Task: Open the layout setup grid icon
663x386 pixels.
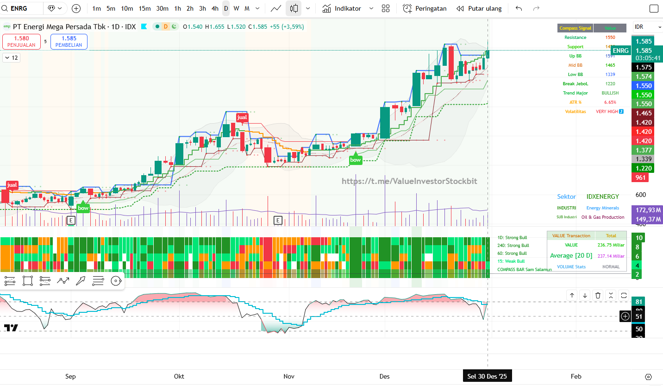Action: coord(385,8)
